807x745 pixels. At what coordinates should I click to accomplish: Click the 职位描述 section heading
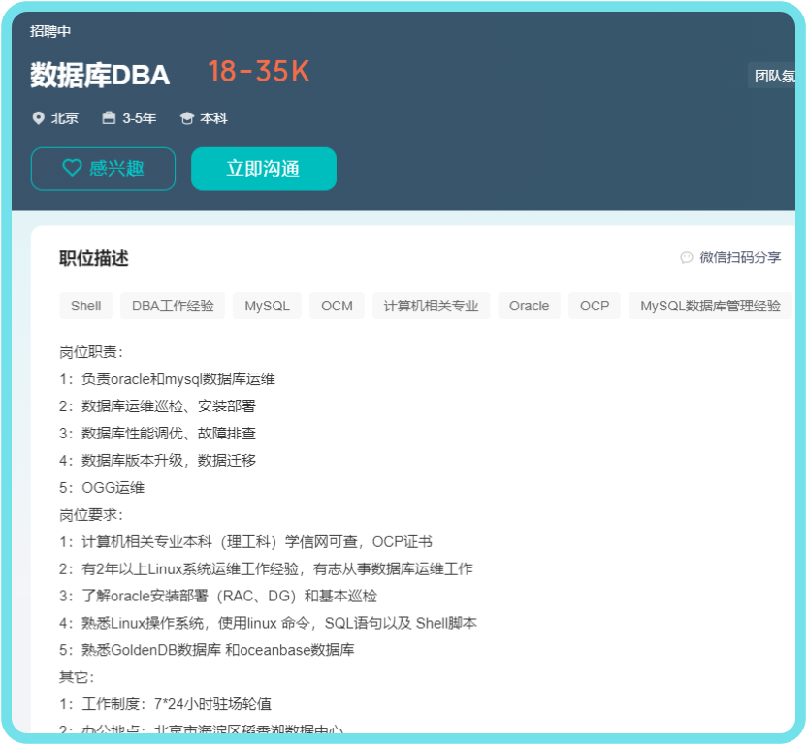(93, 258)
